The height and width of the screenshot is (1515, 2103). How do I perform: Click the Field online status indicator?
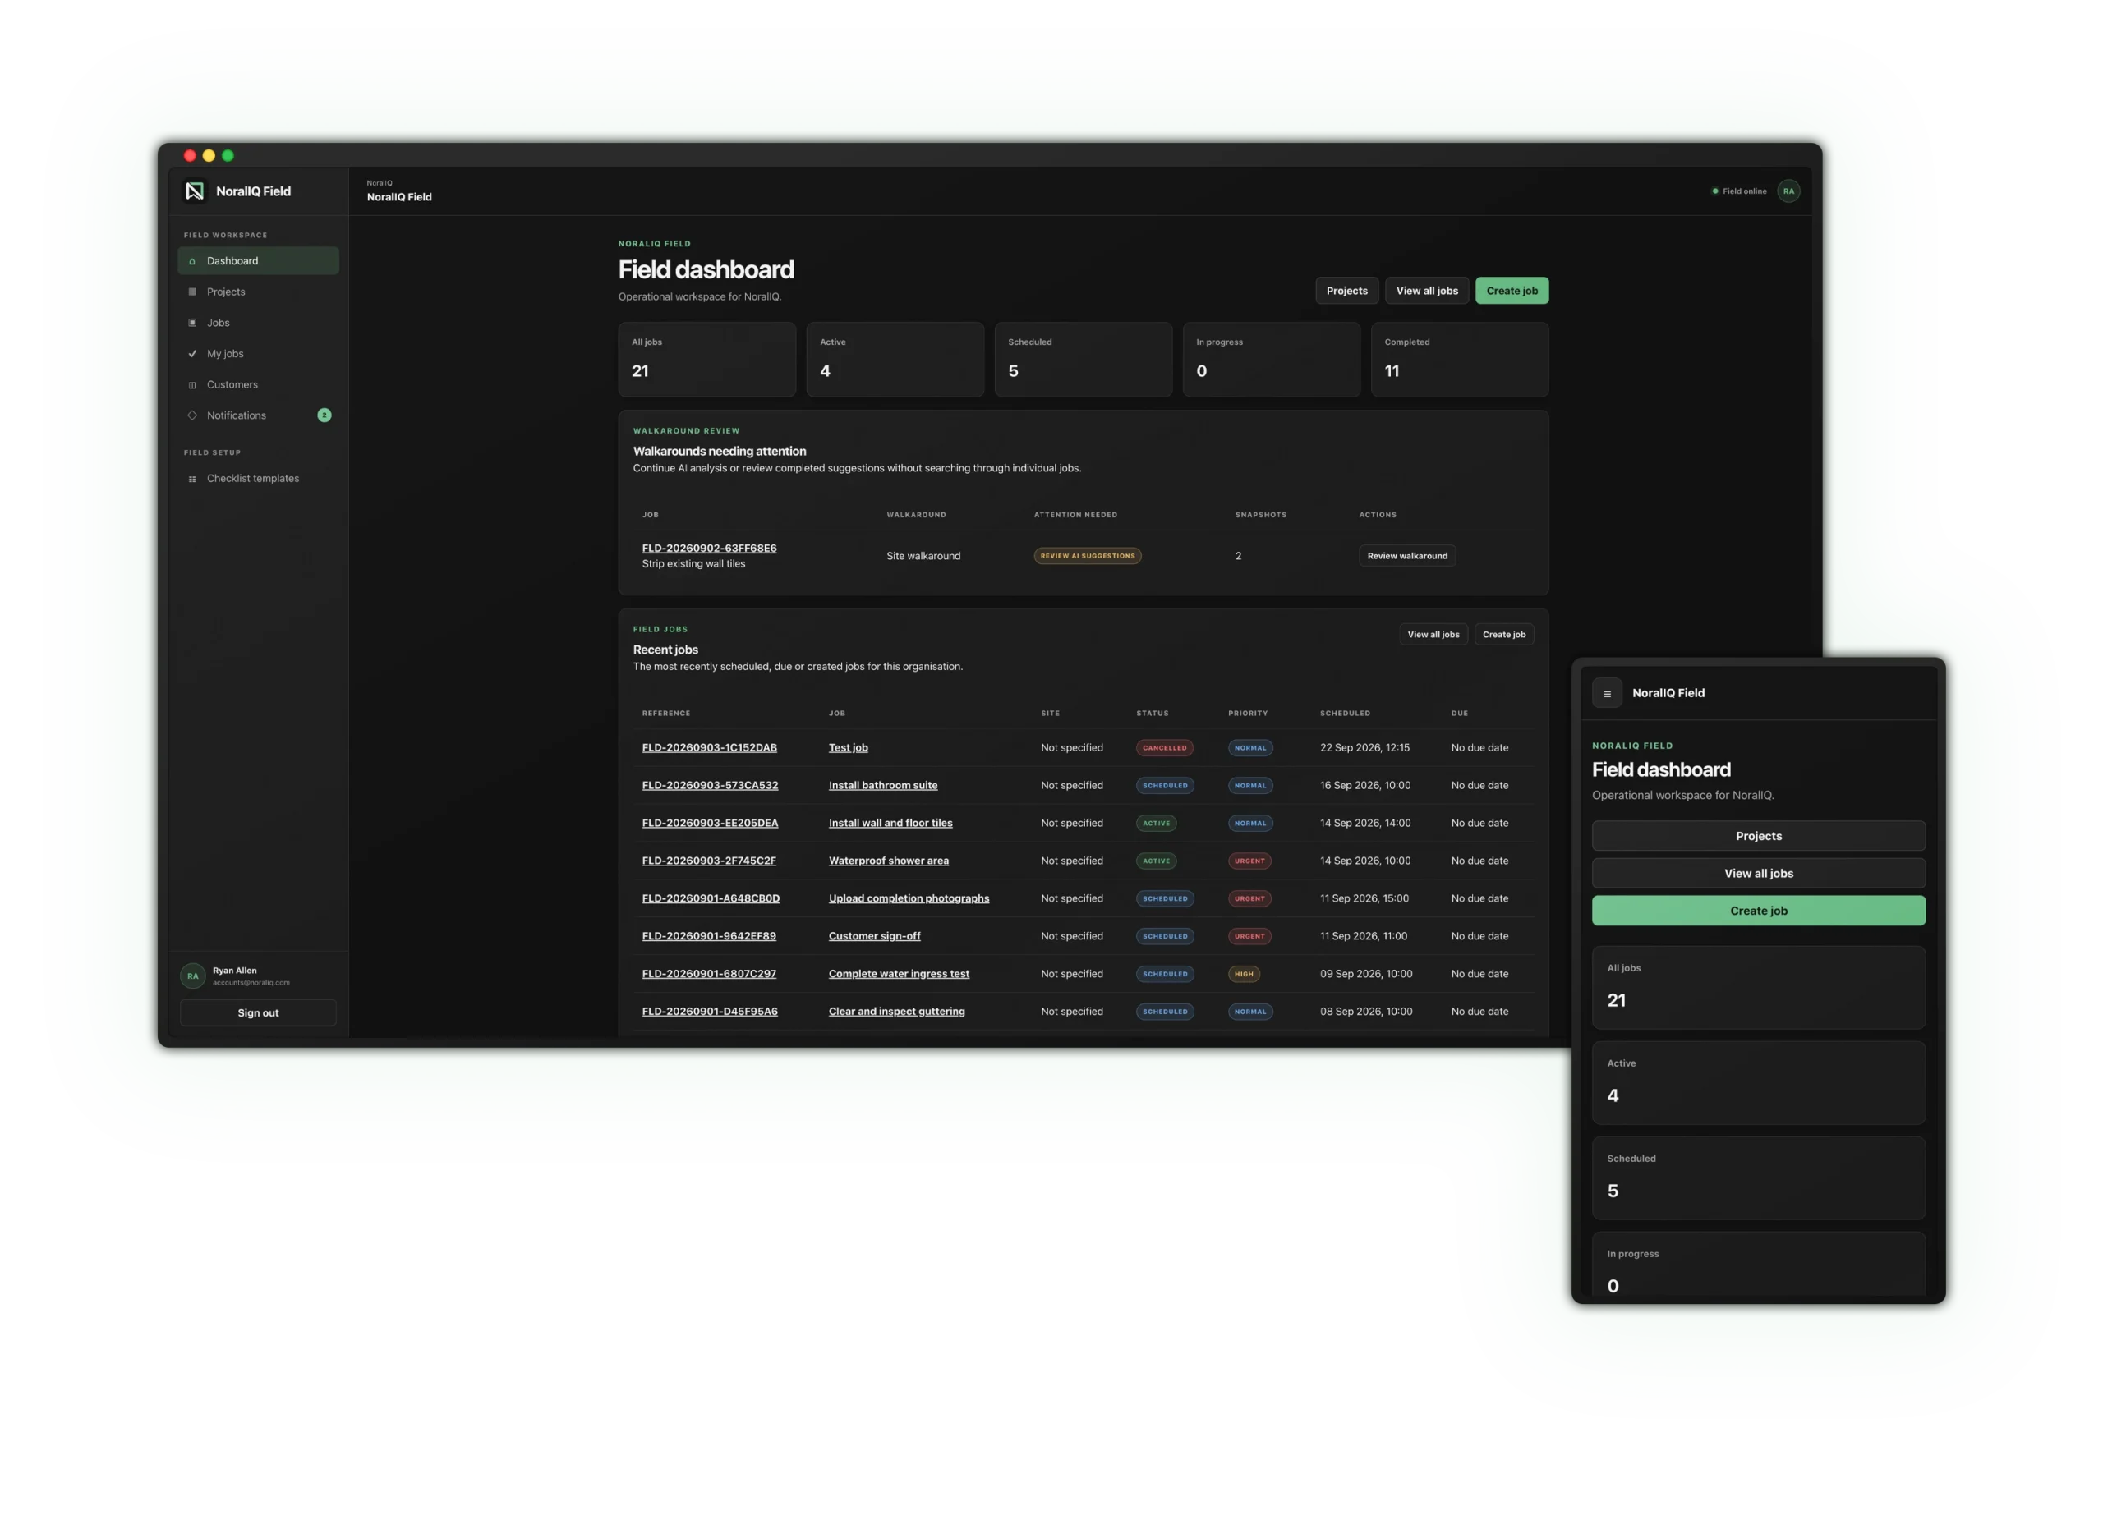1738,191
